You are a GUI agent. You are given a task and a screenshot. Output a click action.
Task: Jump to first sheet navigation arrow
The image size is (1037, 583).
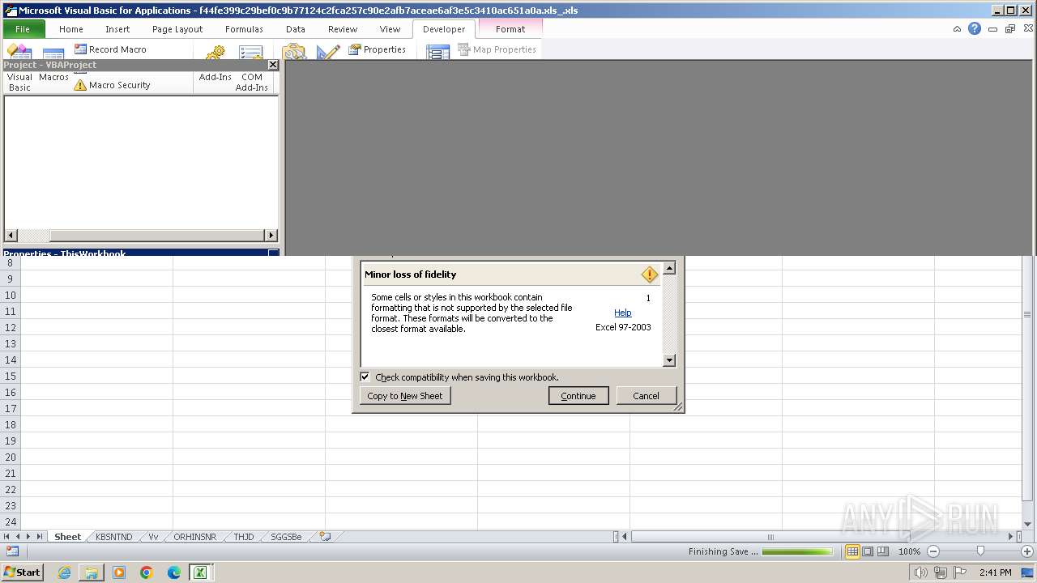pyautogui.click(x=7, y=537)
